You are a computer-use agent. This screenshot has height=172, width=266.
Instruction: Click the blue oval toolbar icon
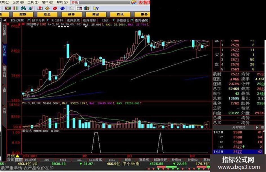pos(62,8)
